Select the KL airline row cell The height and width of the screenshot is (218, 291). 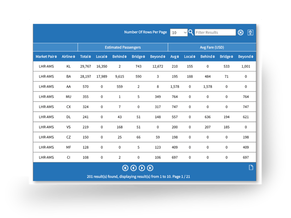(68, 67)
